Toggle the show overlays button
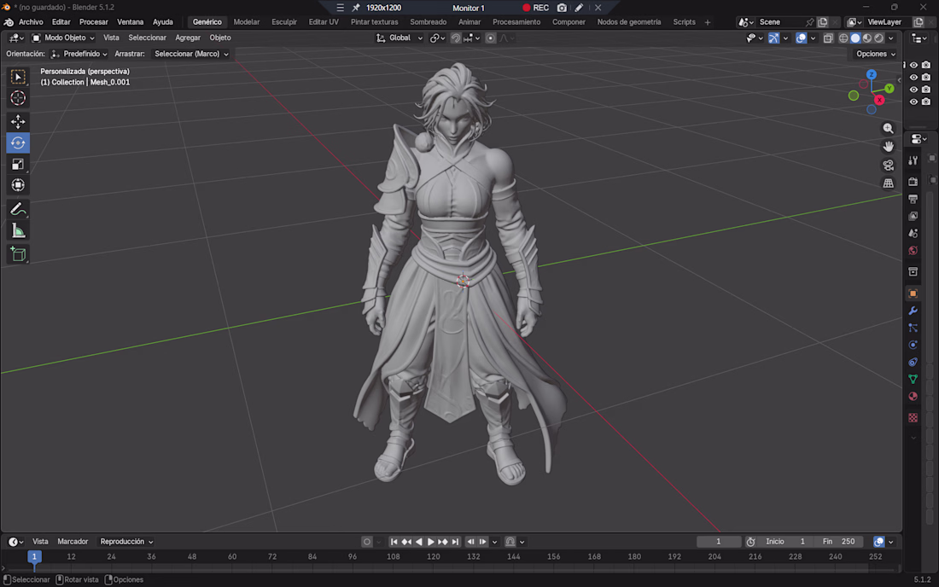Image resolution: width=939 pixels, height=587 pixels. coord(801,38)
